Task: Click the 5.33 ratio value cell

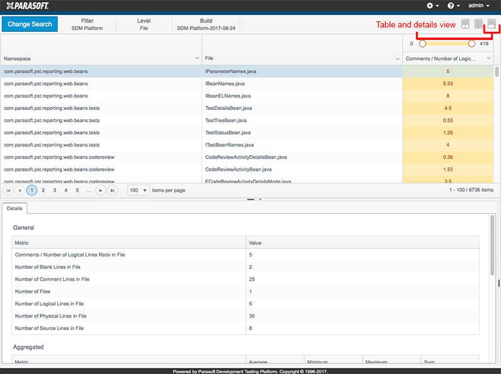Action: pos(448,84)
